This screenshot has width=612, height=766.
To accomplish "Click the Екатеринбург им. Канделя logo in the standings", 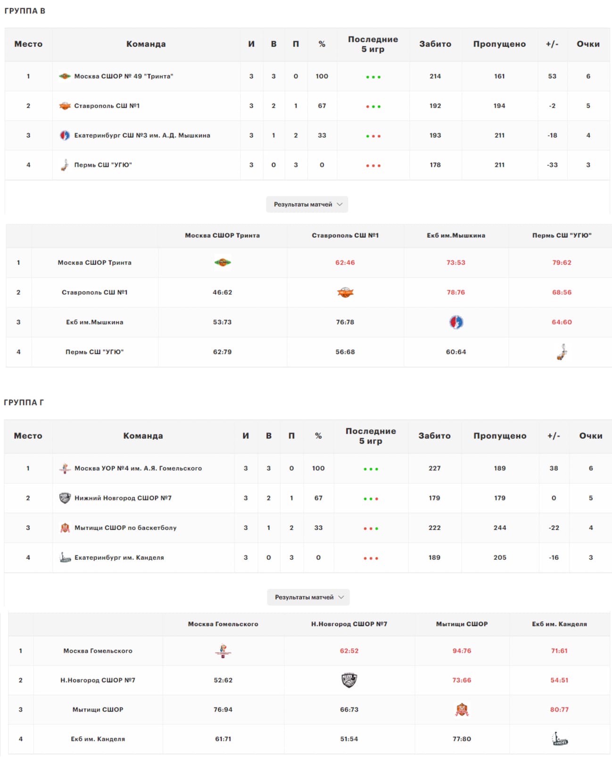I will point(65,558).
